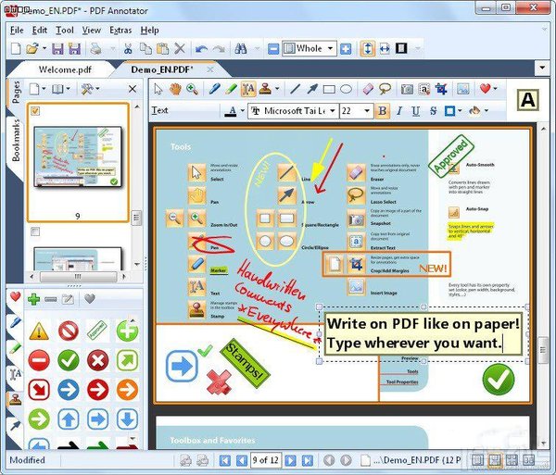
Task: Click the Copy icon in main toolbar
Action: click(145, 48)
